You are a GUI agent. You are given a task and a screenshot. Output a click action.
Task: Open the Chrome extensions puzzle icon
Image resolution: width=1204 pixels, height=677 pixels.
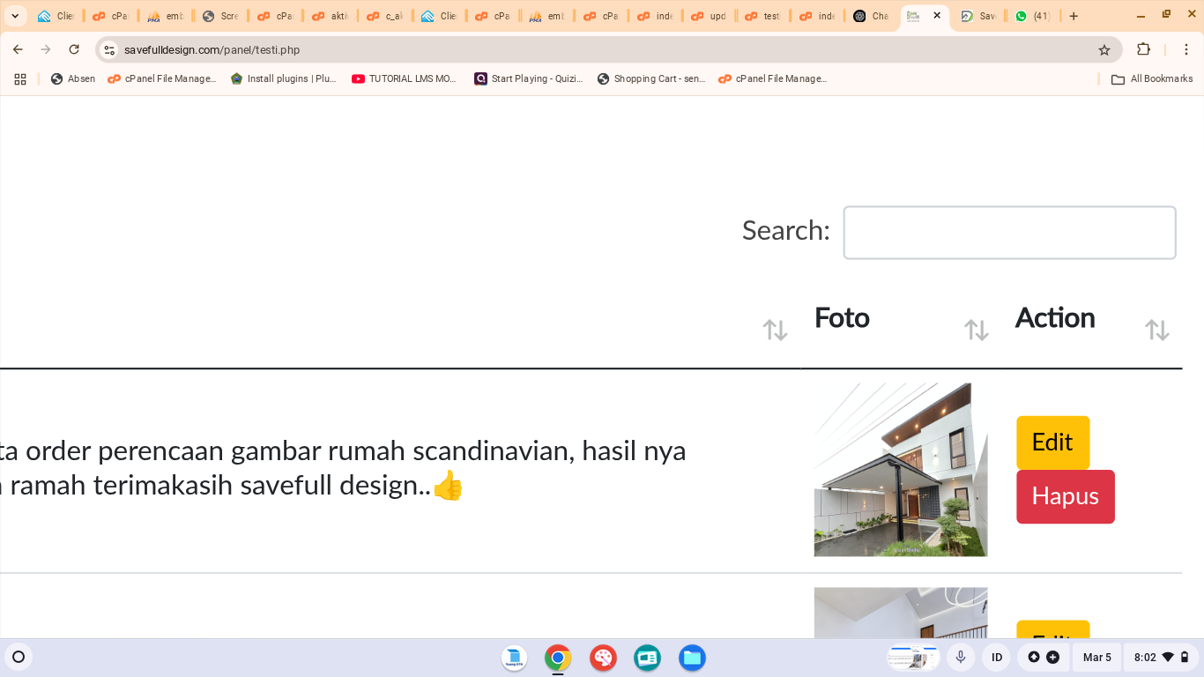click(1144, 50)
